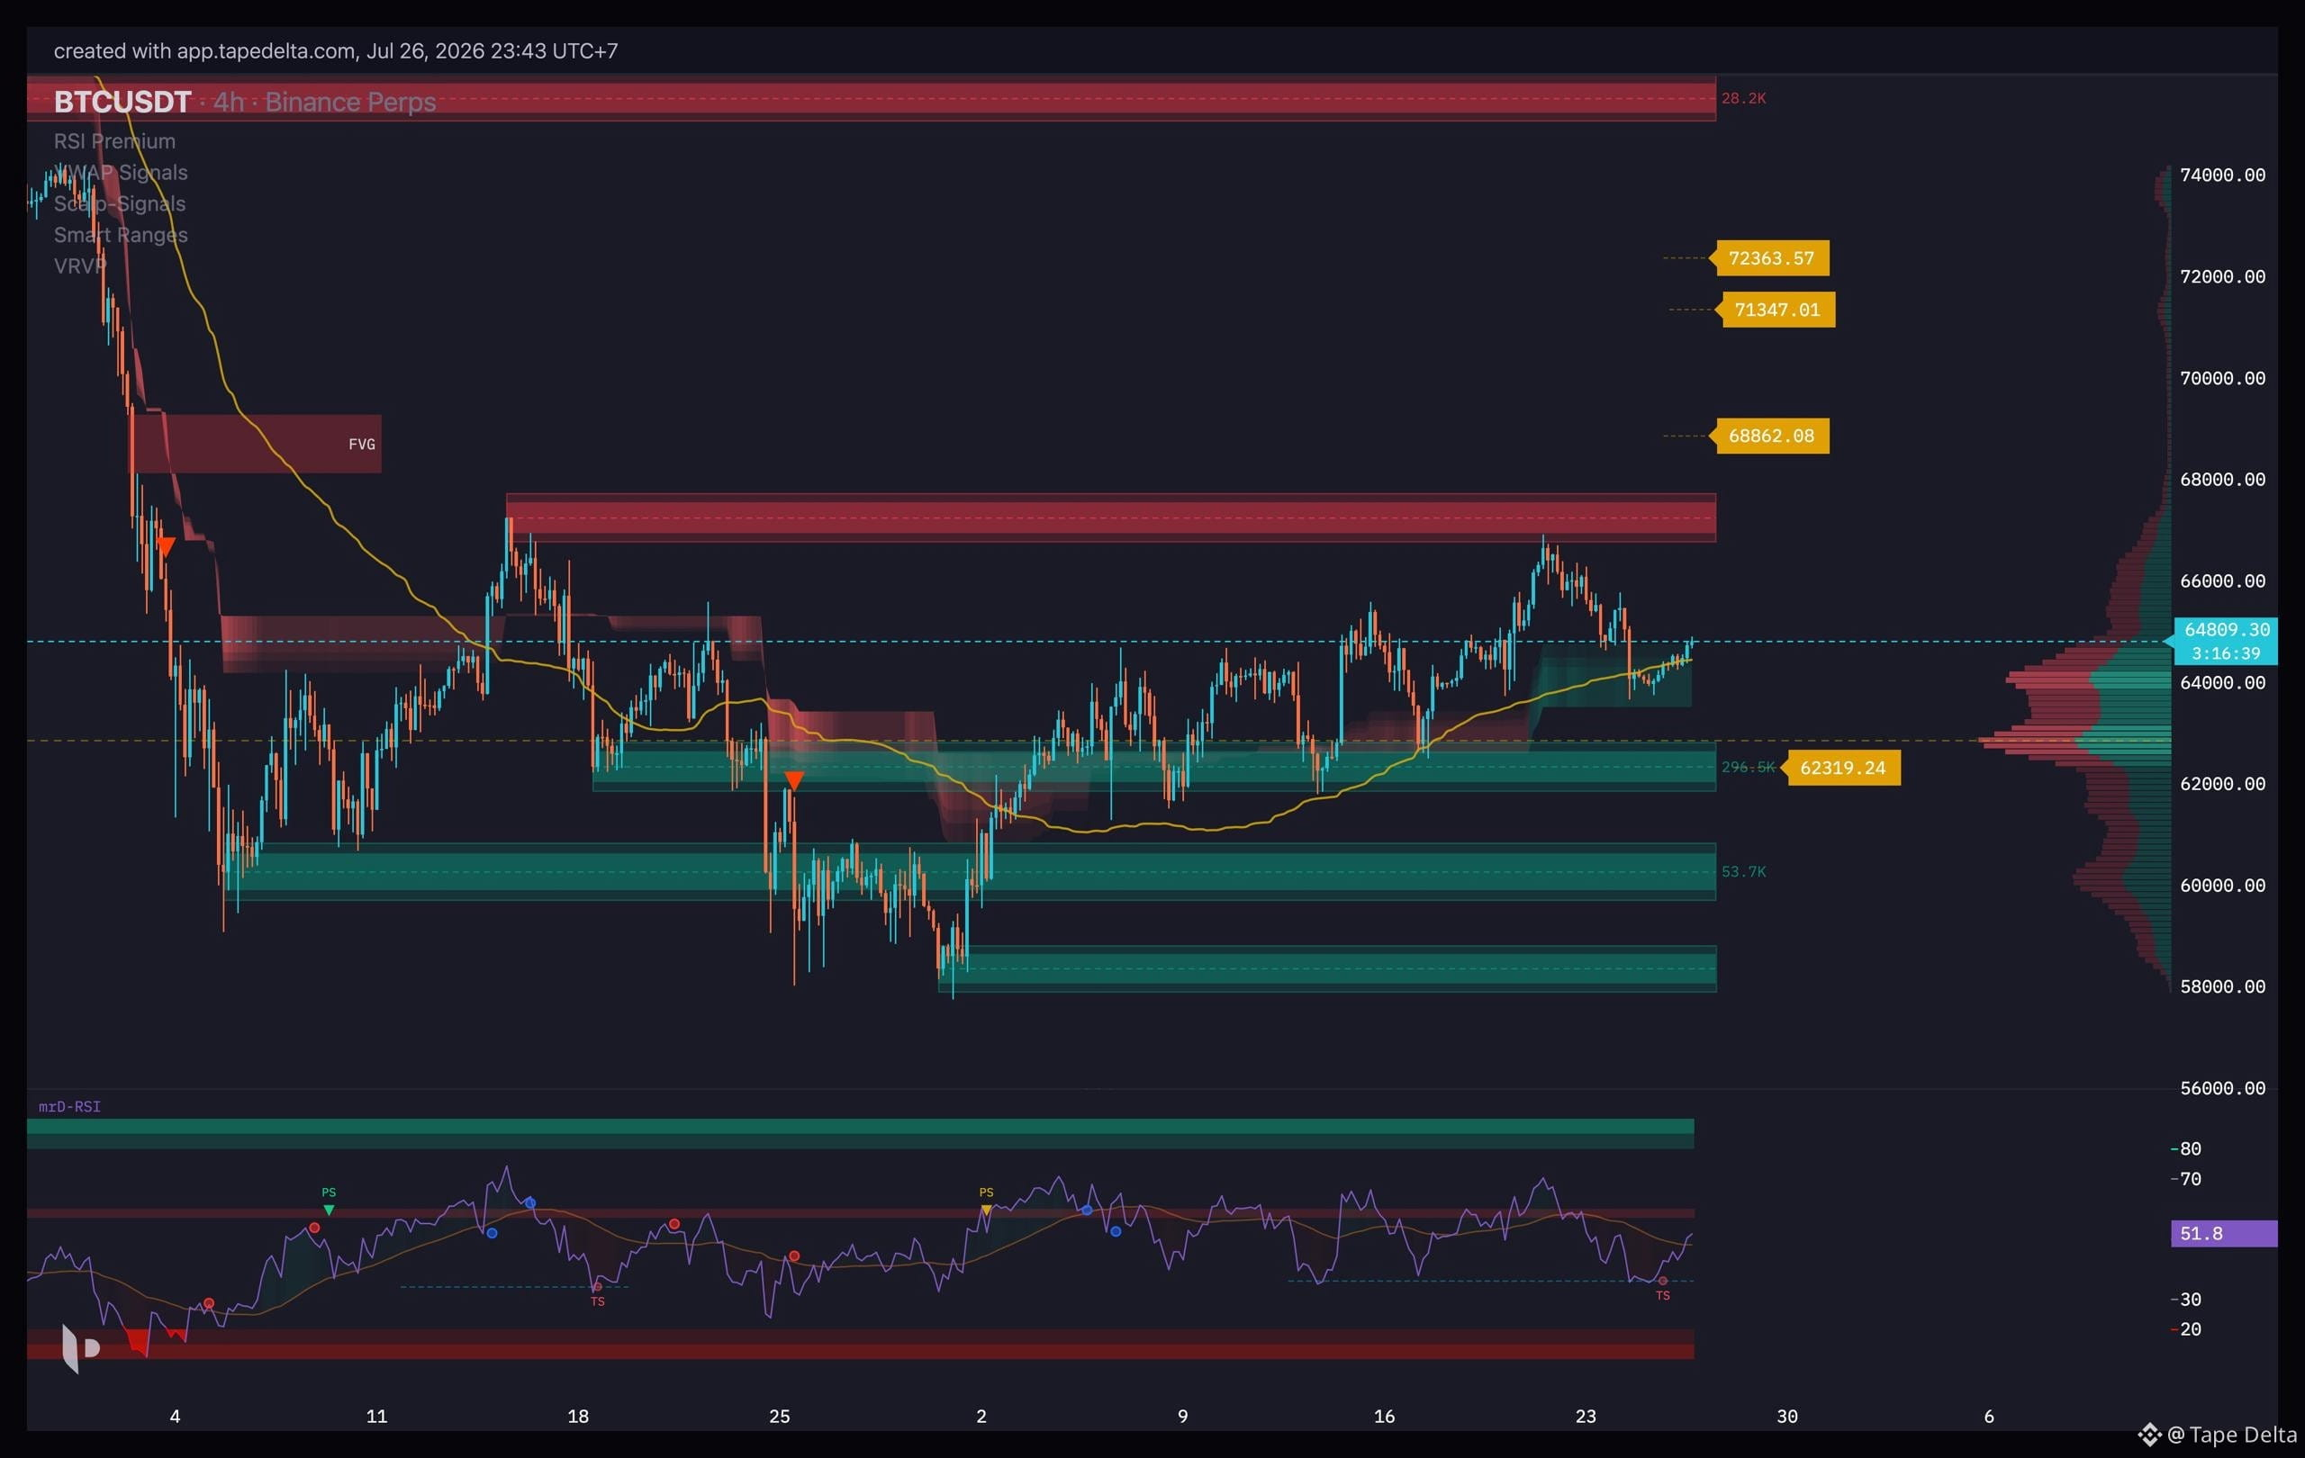The width and height of the screenshot is (2305, 1458).
Task: Click the current price tag 64809.30
Action: coord(2227,629)
